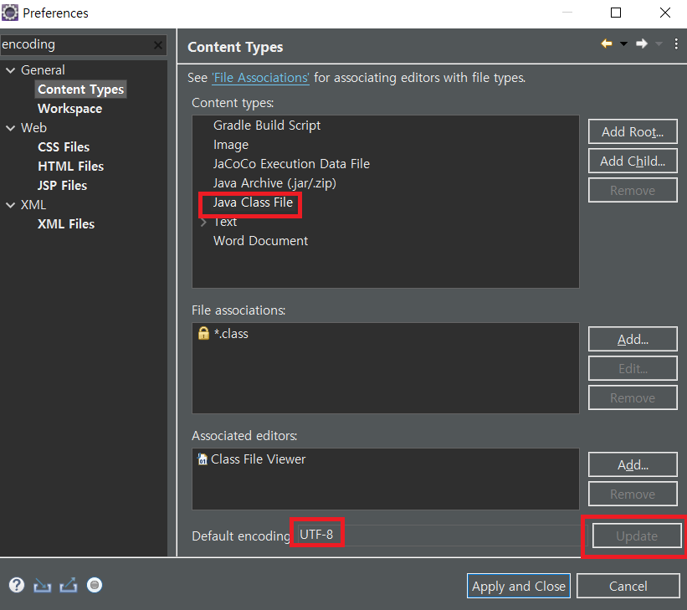This screenshot has height=610, width=687.
Task: Open the help question mark icon
Action: coord(17,585)
